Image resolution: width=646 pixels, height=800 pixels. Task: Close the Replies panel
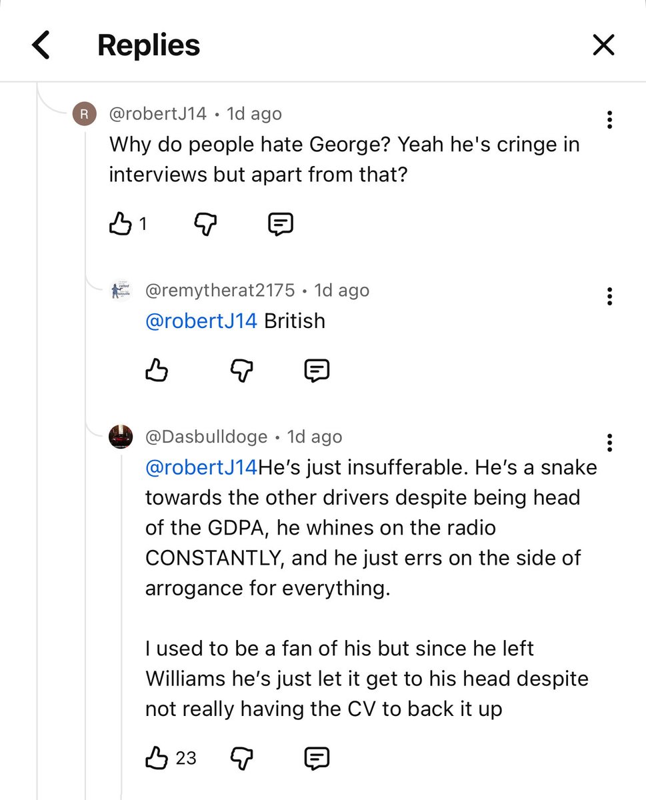pos(603,45)
